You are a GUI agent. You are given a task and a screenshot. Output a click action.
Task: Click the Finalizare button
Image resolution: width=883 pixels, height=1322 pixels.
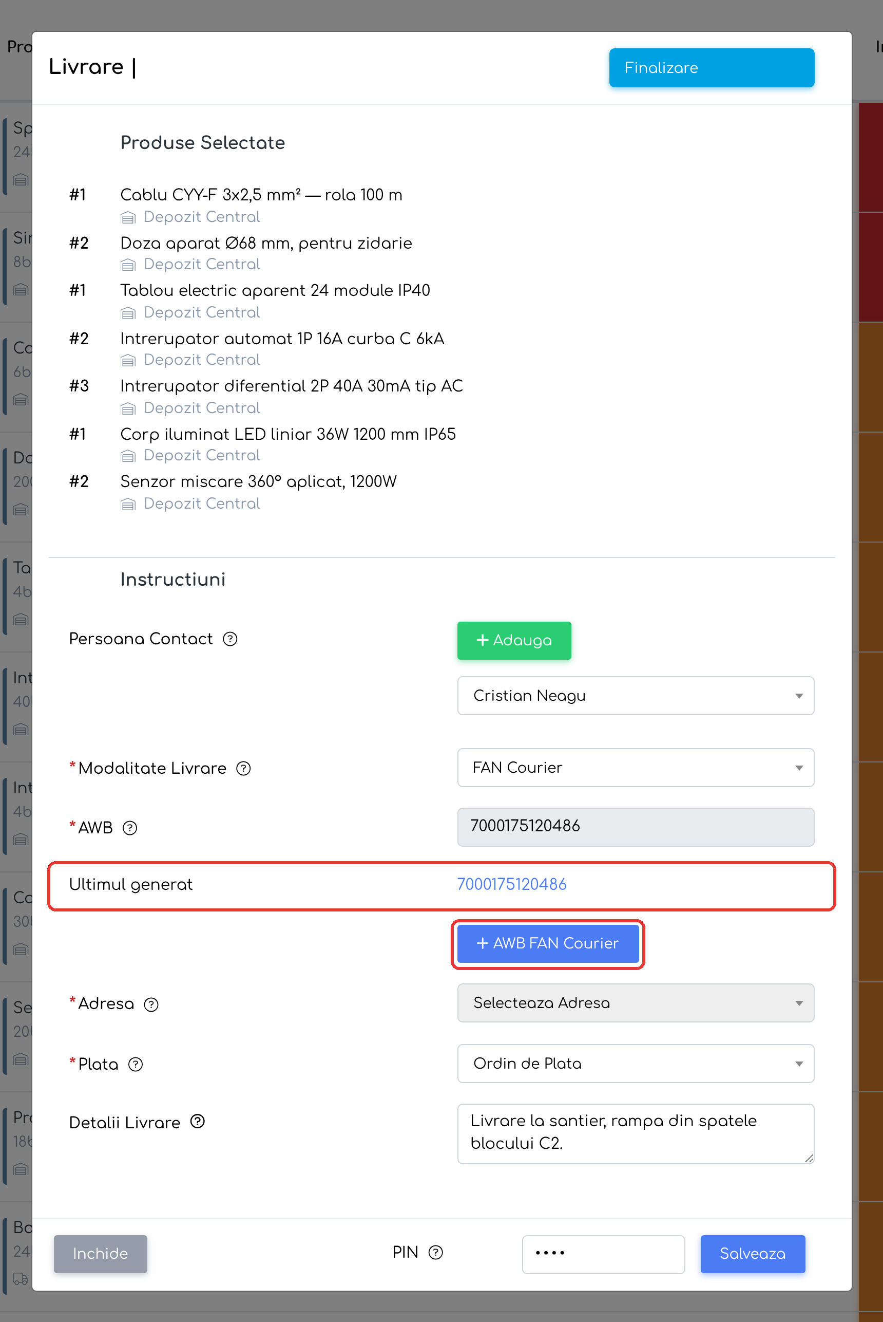[x=712, y=68]
